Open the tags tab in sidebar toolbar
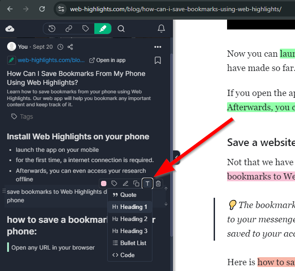The image size is (295, 271). coord(86,29)
